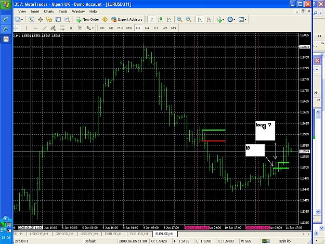The image size is (325, 244).
Task: Select the Text 'A' tool
Action: click(71, 28)
